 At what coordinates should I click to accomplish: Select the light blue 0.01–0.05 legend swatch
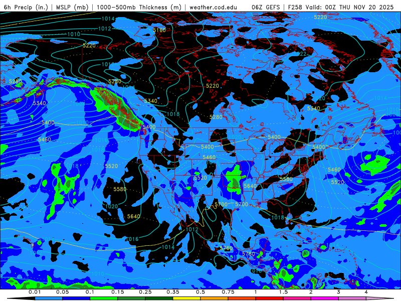pyautogui.click(x=49, y=298)
